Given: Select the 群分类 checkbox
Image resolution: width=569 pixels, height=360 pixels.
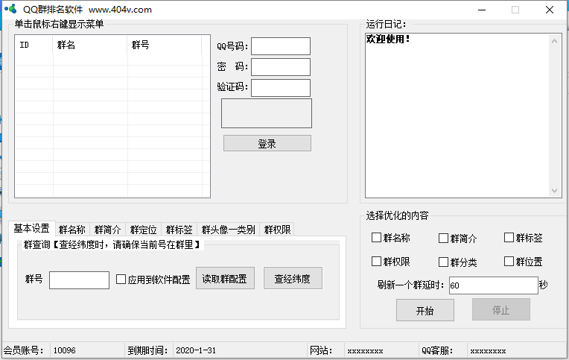Looking at the screenshot, I should point(443,262).
